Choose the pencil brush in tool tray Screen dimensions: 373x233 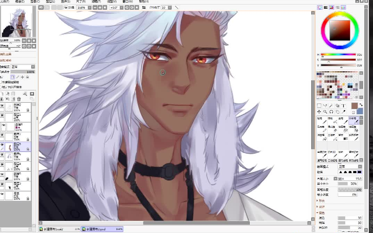tap(322, 120)
